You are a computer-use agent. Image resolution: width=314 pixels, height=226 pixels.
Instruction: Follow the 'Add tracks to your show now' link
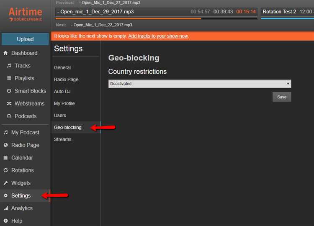pyautogui.click(x=158, y=36)
